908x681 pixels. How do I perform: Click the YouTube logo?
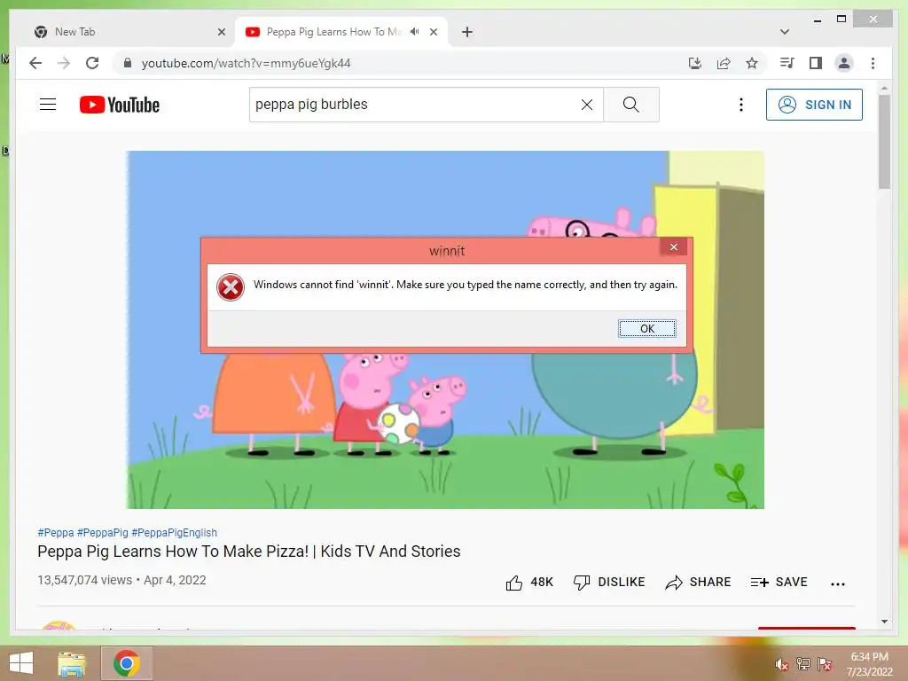click(x=120, y=105)
